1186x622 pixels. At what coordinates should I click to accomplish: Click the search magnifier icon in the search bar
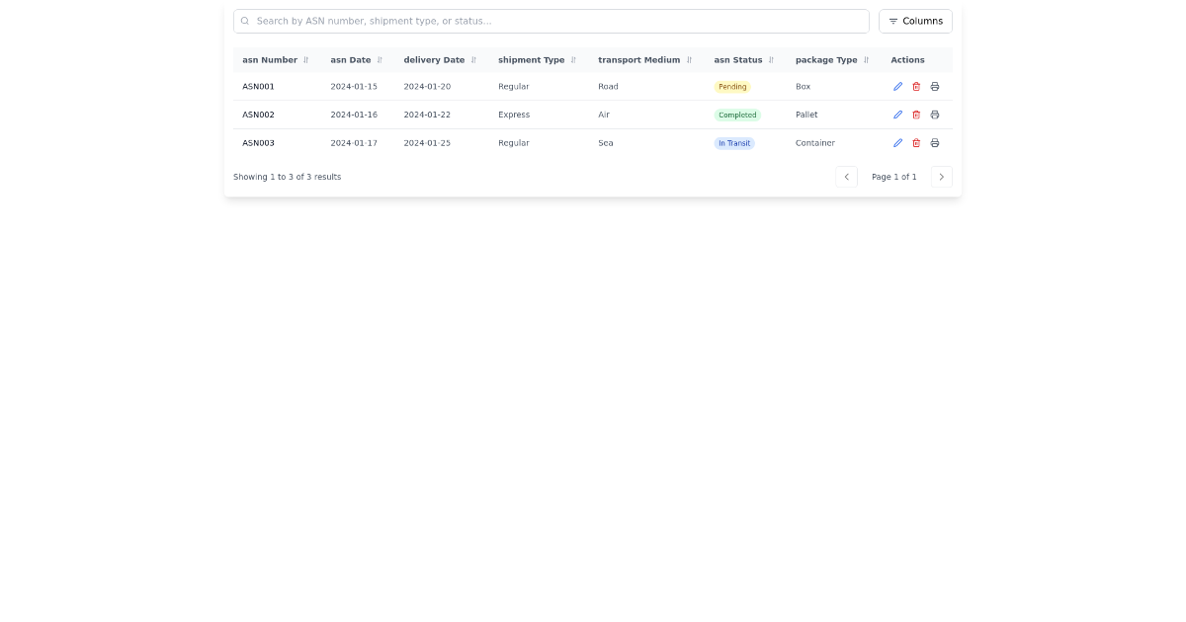point(245,21)
